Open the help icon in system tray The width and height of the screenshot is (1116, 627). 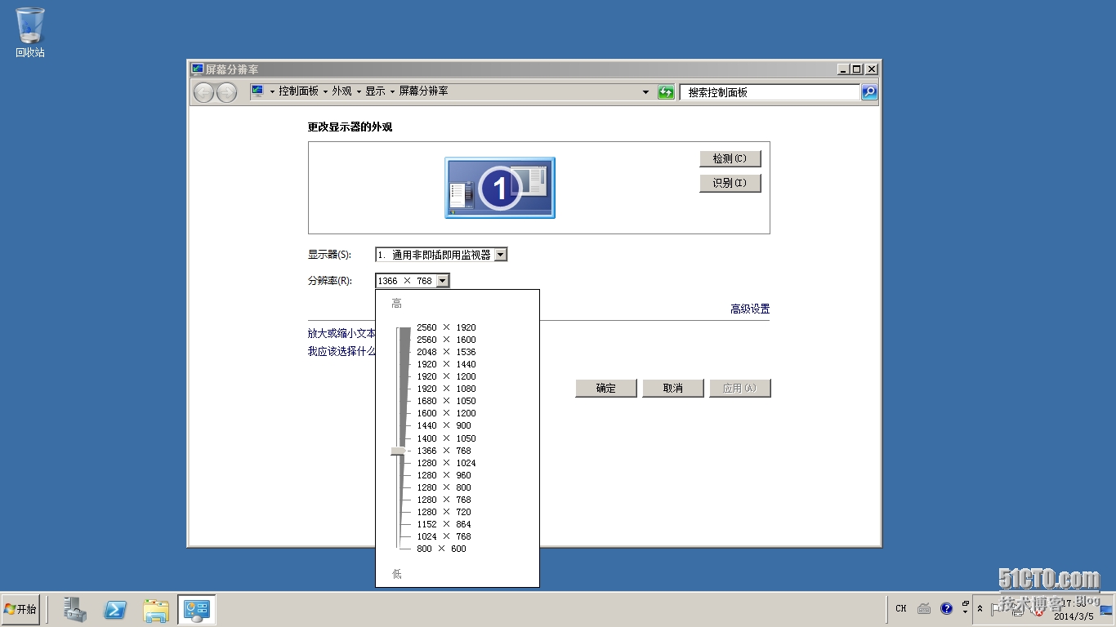946,608
